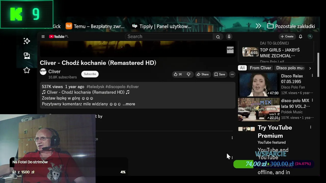Open the Kick bookmark
Viewport: 326px width, 183px height.
pyautogui.click(x=56, y=26)
